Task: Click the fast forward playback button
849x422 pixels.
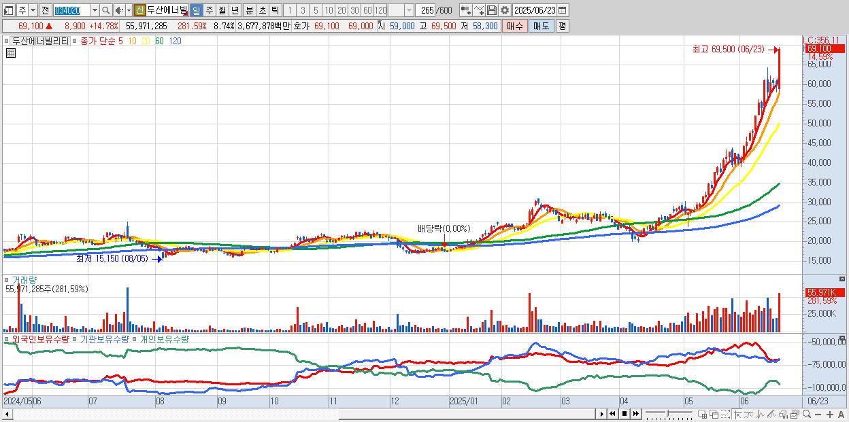Action: click(x=635, y=414)
